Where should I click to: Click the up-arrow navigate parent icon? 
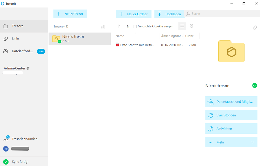tap(119, 26)
